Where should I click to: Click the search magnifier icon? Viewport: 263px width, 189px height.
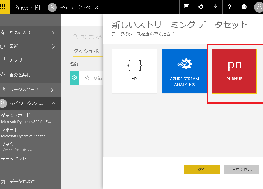point(76,36)
